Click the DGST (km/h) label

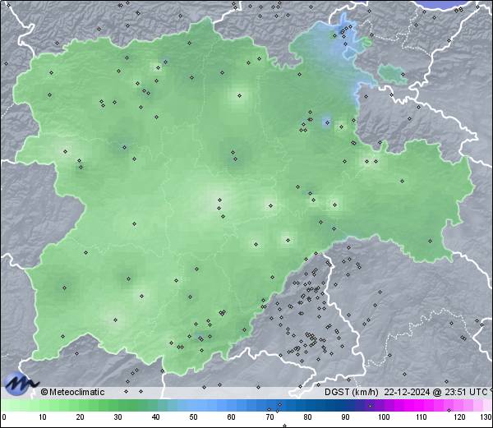click(352, 392)
